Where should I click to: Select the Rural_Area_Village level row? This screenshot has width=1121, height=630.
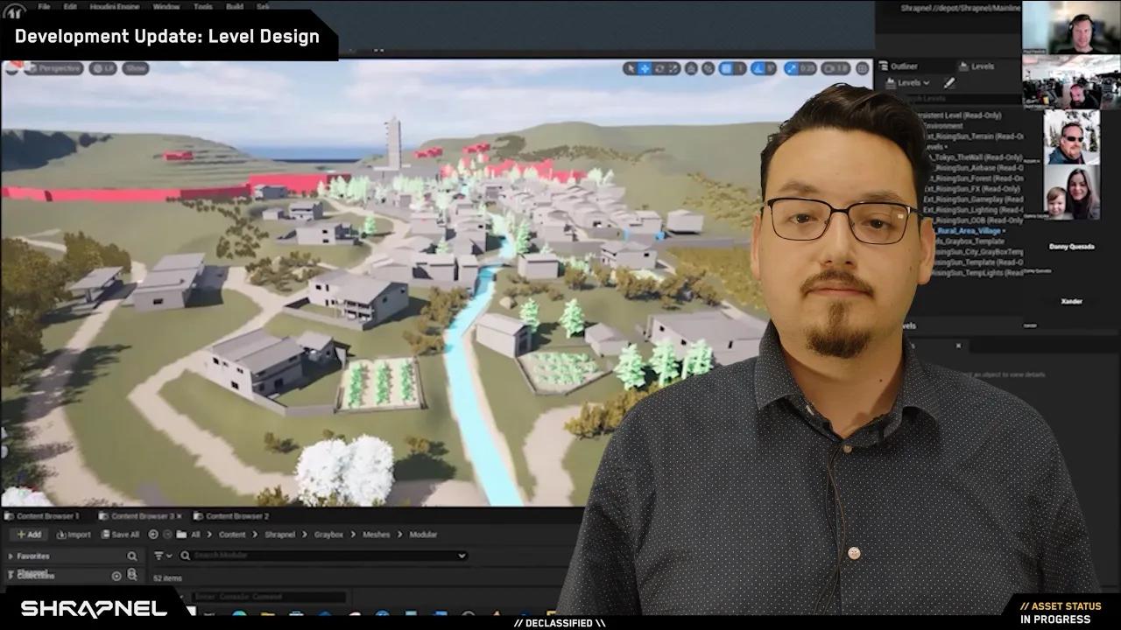click(969, 231)
